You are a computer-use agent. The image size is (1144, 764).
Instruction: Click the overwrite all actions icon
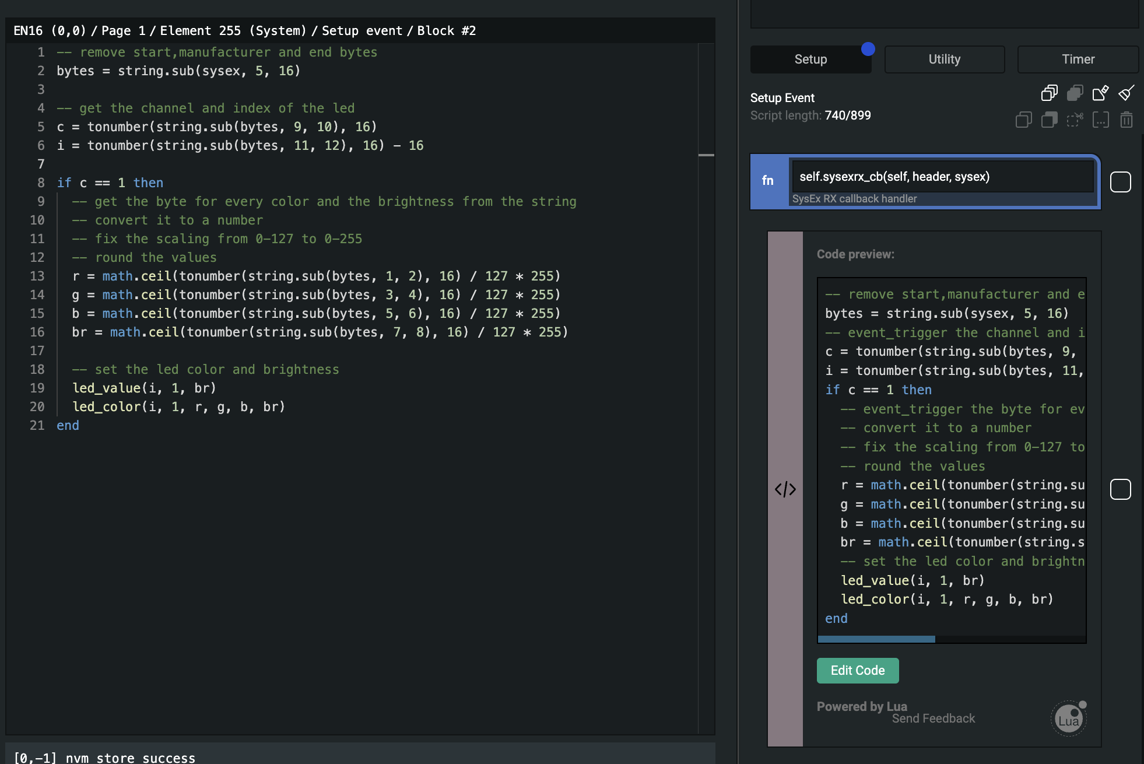pos(1075,93)
